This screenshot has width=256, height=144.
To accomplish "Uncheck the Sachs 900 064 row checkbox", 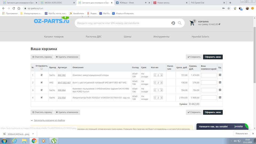I will point(42,90).
